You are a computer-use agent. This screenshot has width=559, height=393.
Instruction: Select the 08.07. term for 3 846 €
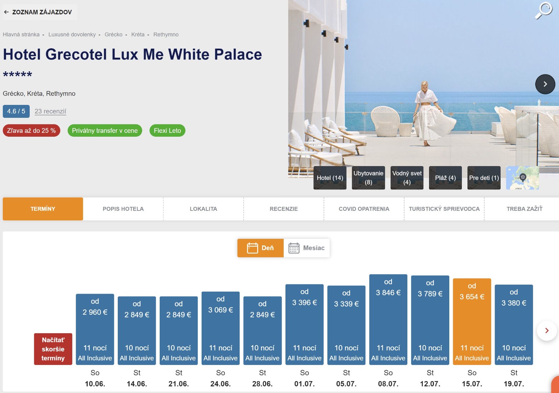click(x=388, y=320)
